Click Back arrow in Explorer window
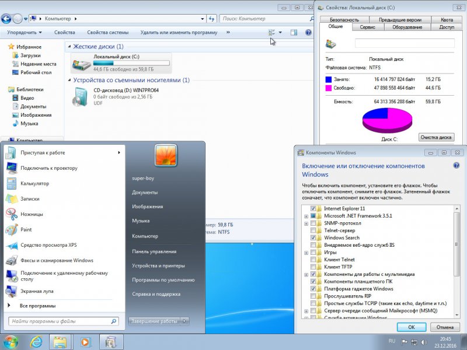Viewport: 467px width, 350px height. click(x=6, y=19)
